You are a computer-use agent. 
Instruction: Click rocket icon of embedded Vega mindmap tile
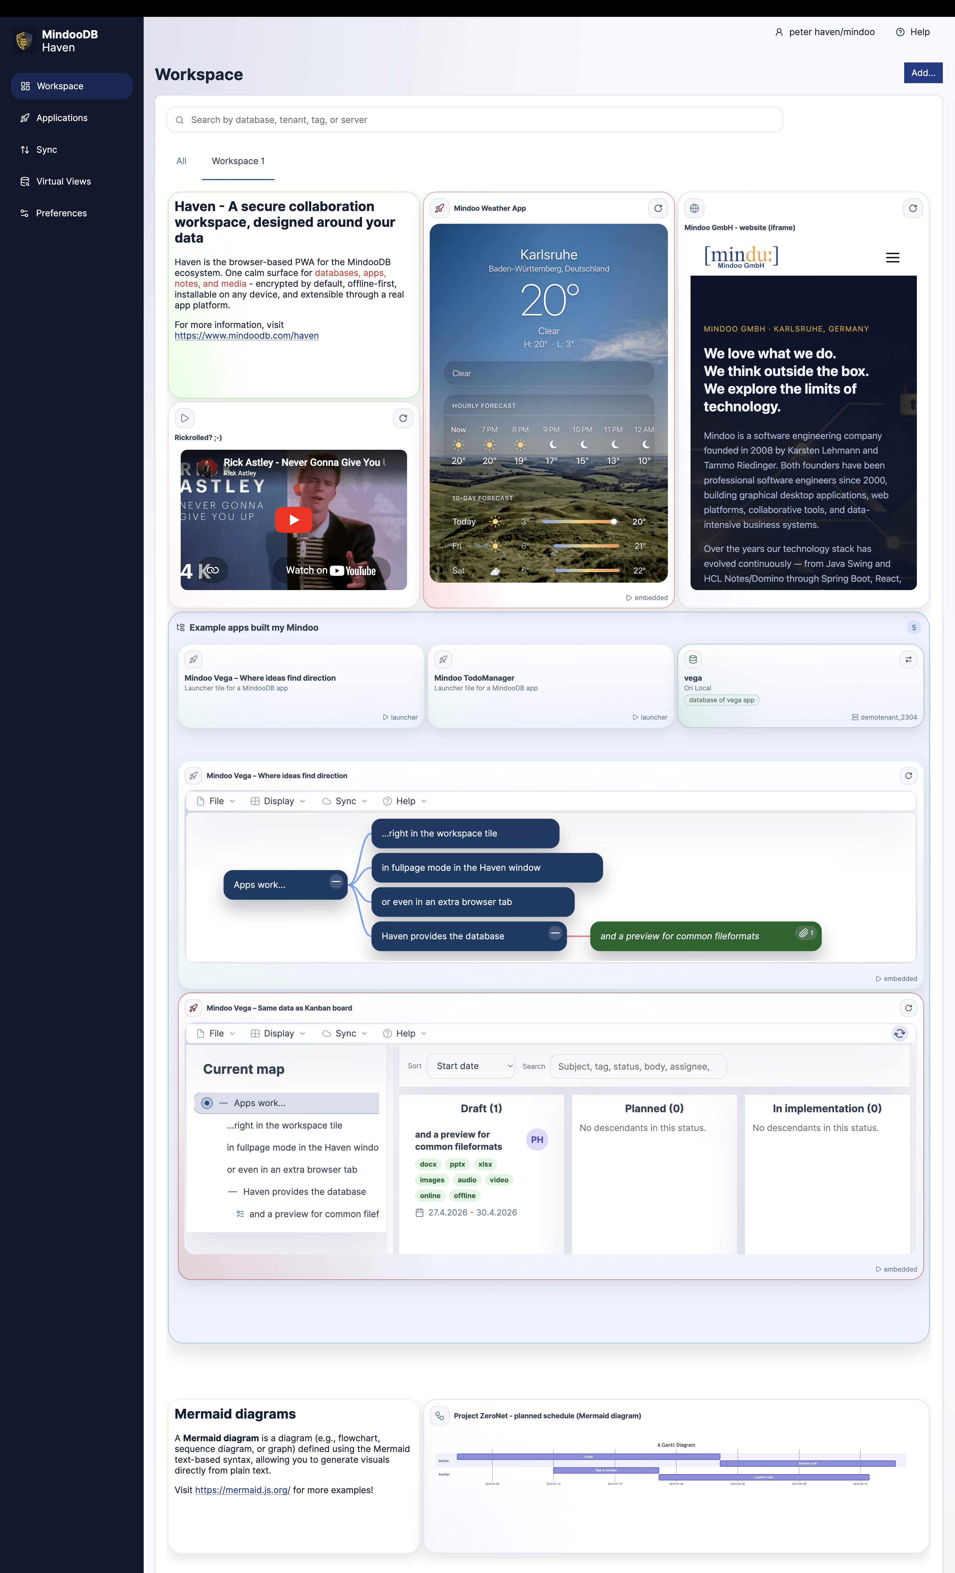tap(193, 776)
